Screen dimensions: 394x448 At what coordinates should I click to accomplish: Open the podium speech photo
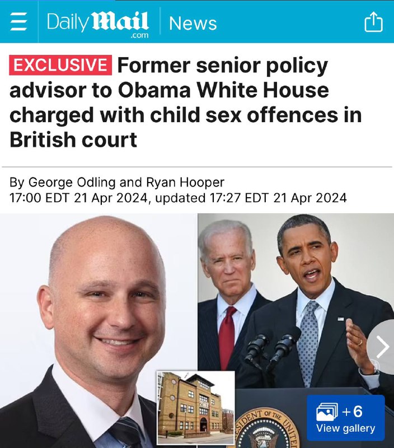(x=296, y=330)
